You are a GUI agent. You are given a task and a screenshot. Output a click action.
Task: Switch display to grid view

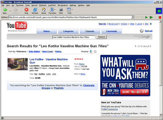coord(95,52)
